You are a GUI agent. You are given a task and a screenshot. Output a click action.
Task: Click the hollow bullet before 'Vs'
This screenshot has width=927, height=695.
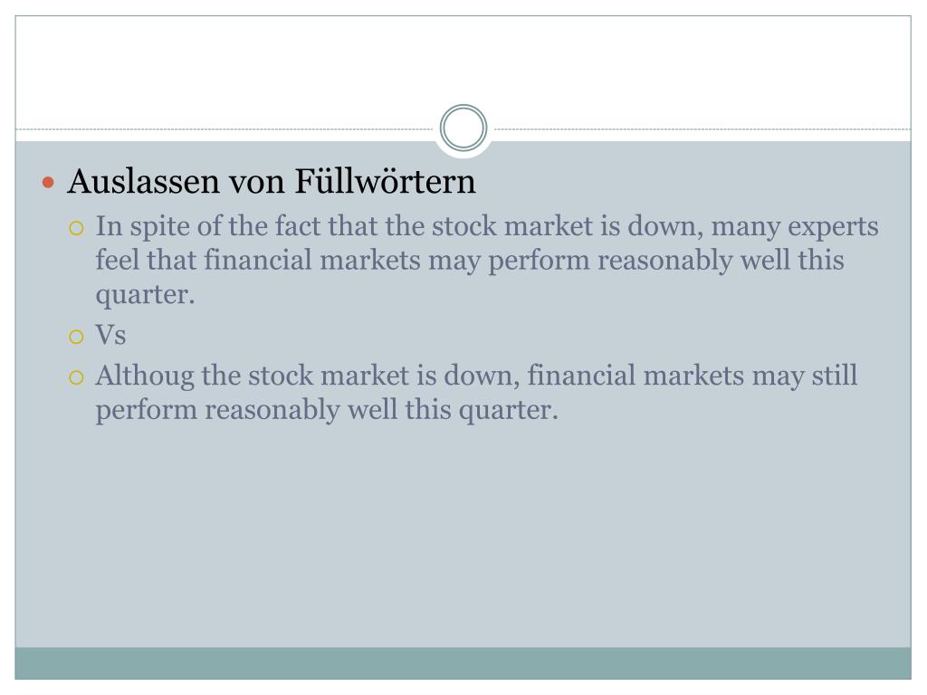coord(76,337)
